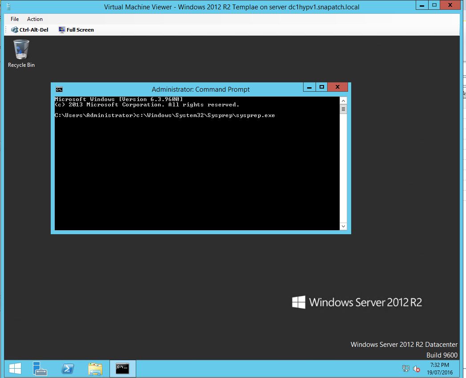466x378 pixels.
Task: Click Command Prompt scrollbar up arrow
Action: pos(343,101)
